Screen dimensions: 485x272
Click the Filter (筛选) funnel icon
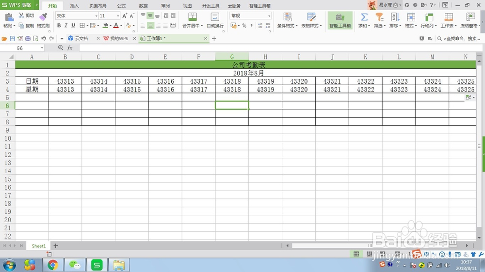379,16
